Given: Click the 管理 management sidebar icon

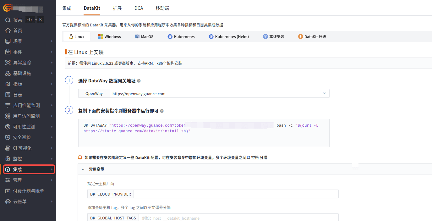Looking at the screenshot, I should tap(8, 180).
